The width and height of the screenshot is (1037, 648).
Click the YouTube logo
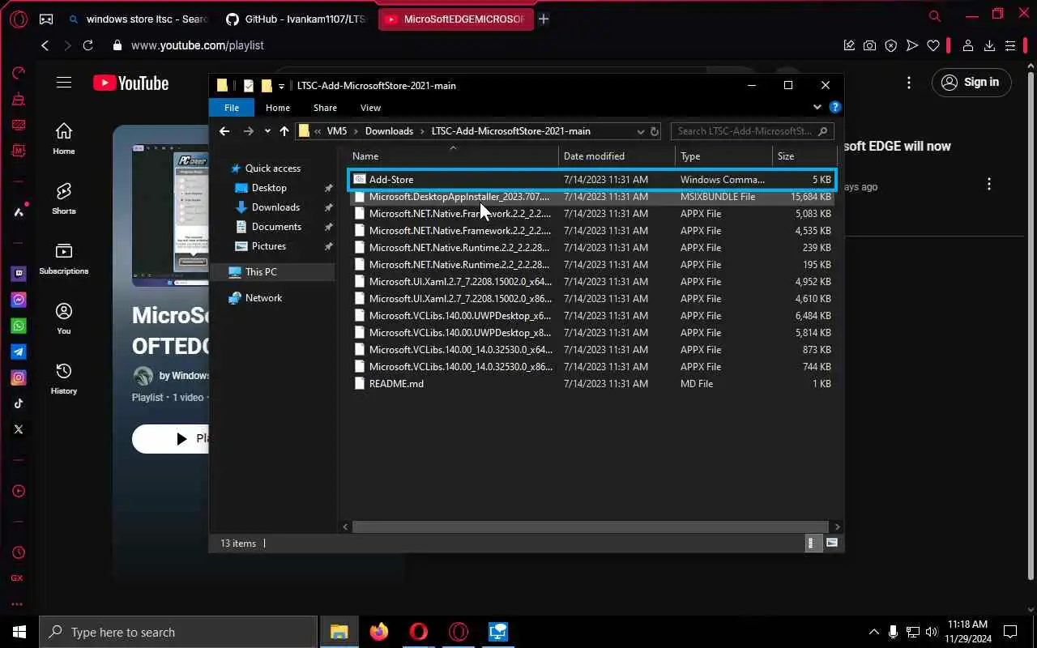click(x=130, y=83)
